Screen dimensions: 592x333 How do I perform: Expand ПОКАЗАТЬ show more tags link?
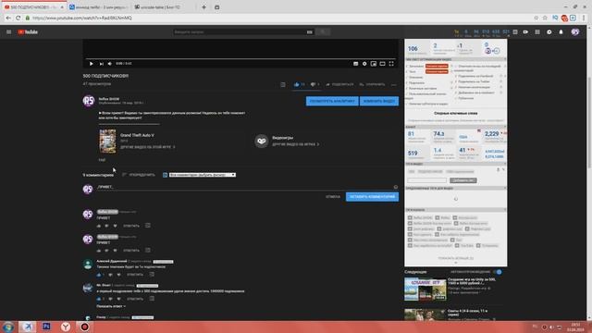pyautogui.click(x=456, y=258)
